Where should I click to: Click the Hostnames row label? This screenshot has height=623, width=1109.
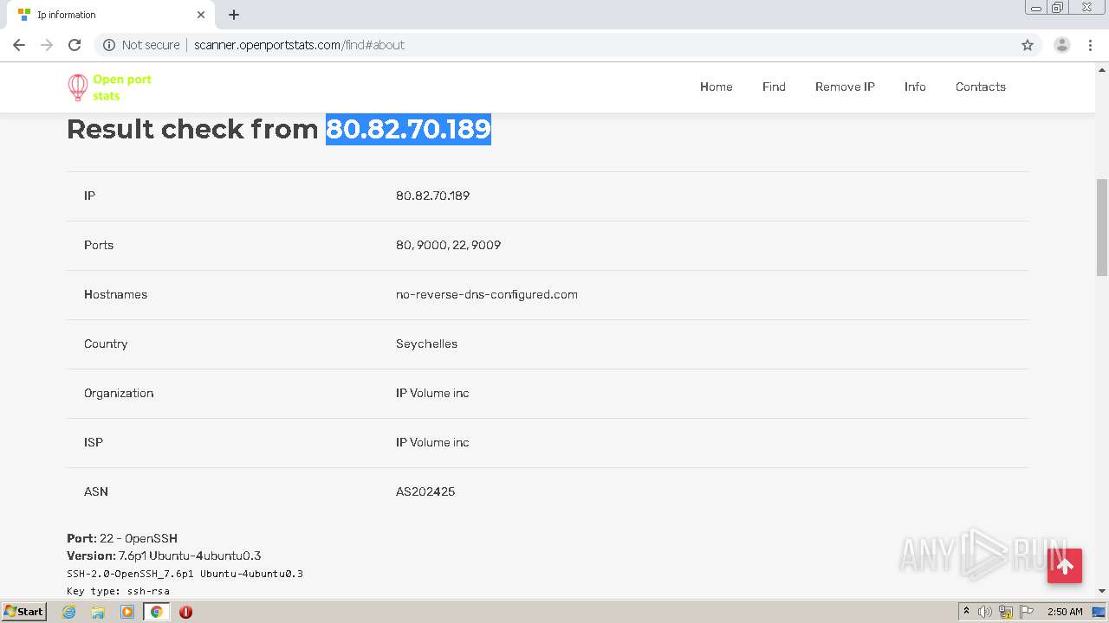[115, 294]
